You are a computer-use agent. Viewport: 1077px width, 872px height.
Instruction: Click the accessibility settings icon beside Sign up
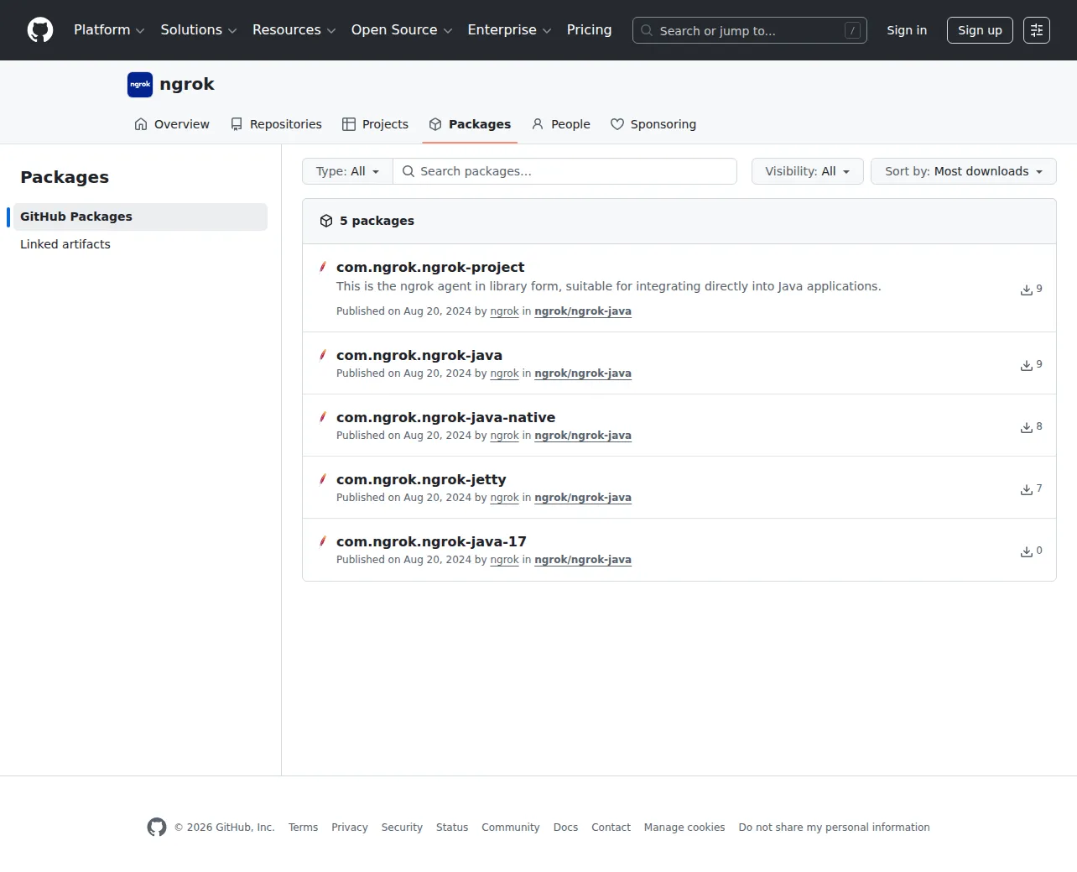coord(1037,30)
